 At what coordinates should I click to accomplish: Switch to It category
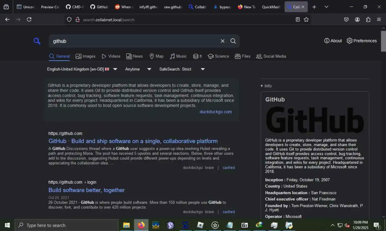click(x=198, y=56)
